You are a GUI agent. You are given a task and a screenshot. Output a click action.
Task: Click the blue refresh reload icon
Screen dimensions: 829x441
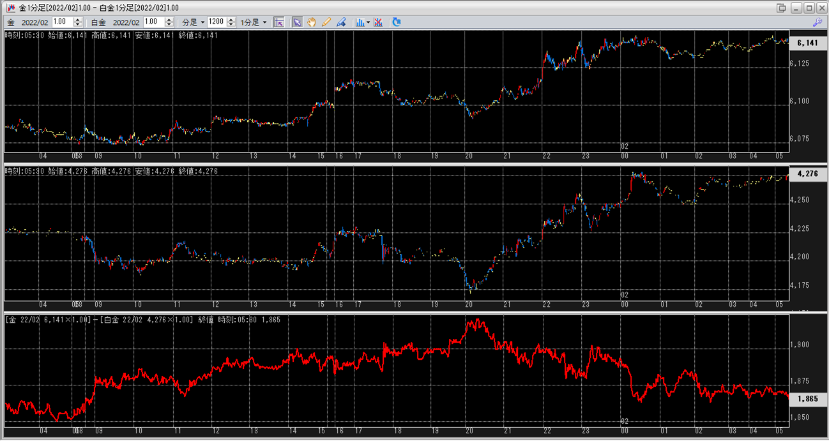[397, 22]
